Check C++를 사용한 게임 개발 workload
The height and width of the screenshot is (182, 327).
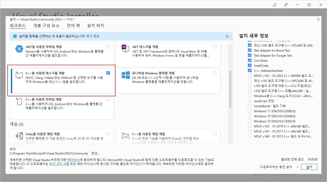(215, 134)
